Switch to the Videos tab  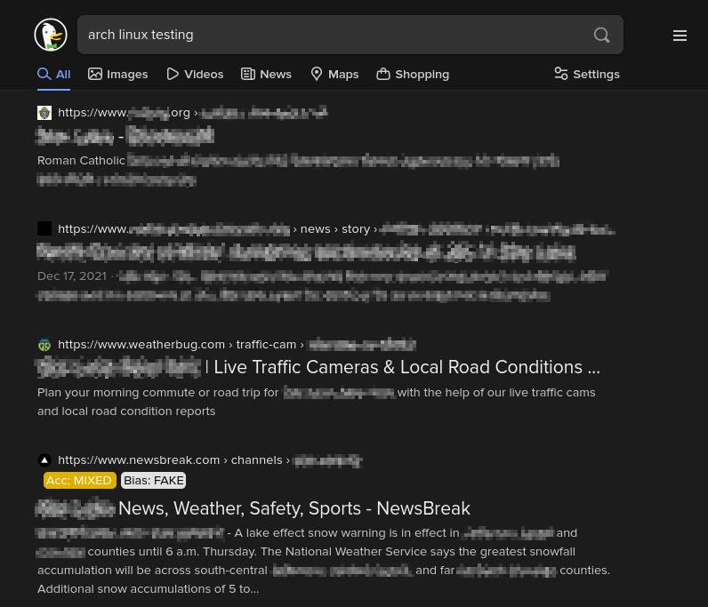pyautogui.click(x=195, y=74)
